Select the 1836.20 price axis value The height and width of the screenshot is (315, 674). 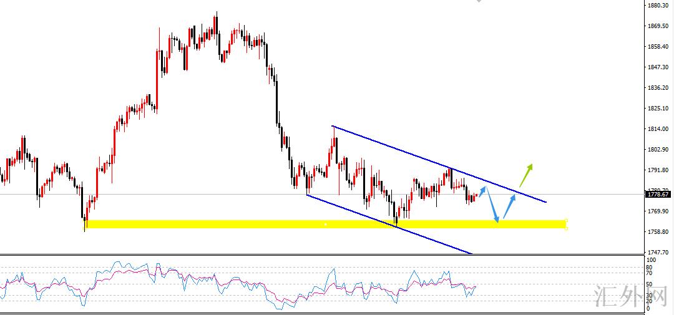click(x=658, y=88)
